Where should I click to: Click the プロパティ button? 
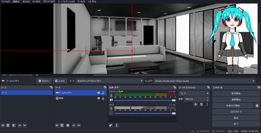click(44, 81)
